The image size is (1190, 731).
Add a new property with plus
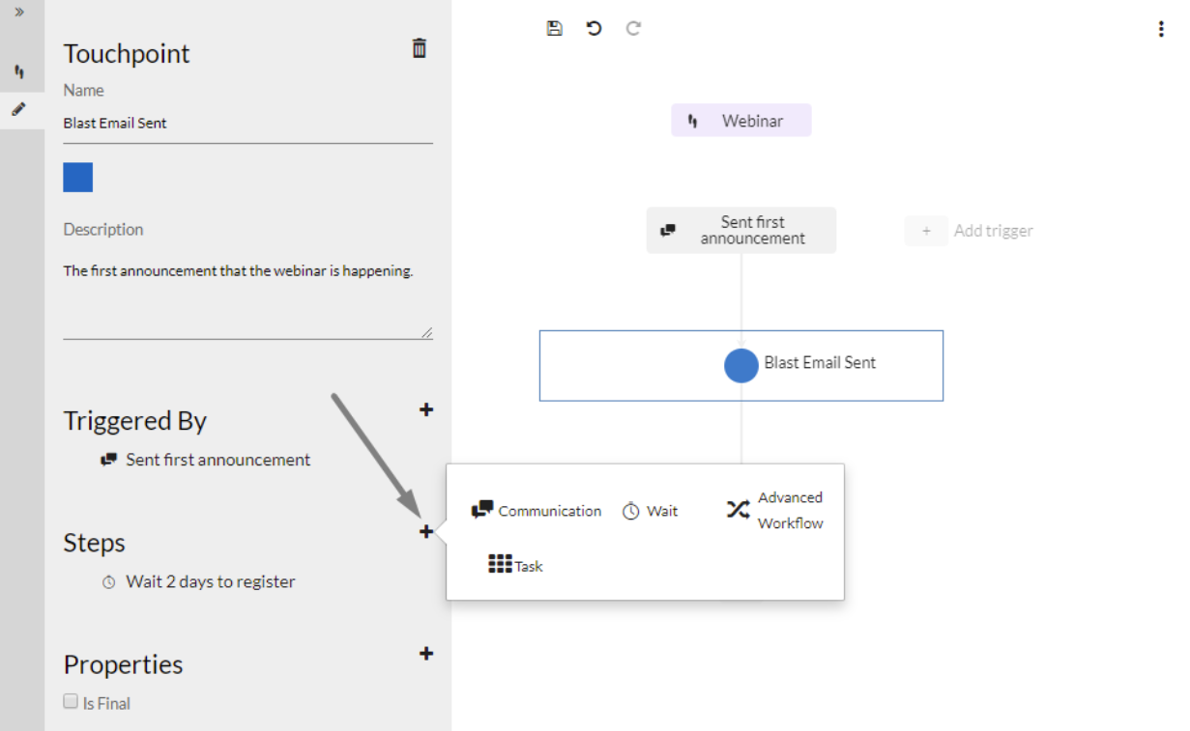tap(426, 653)
